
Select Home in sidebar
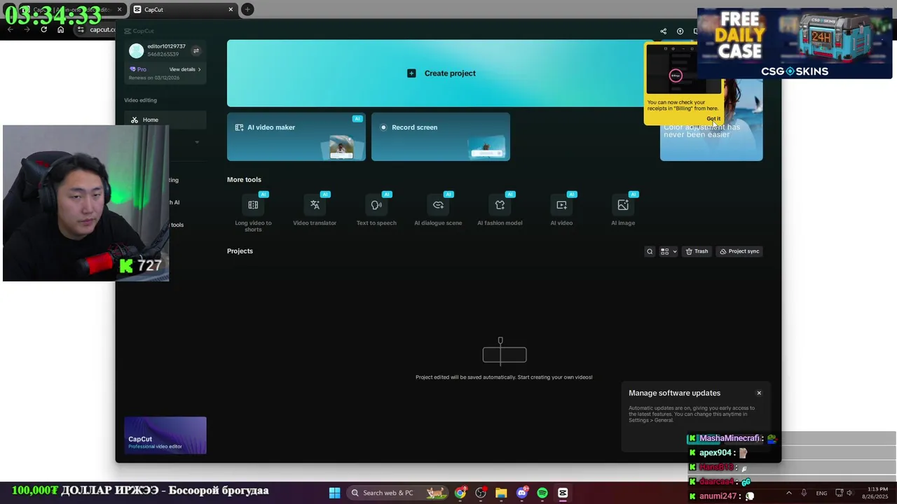[165, 120]
